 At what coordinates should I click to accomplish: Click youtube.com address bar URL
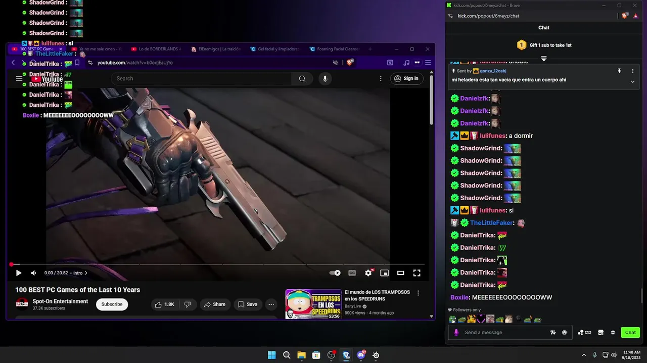pyautogui.click(x=135, y=63)
